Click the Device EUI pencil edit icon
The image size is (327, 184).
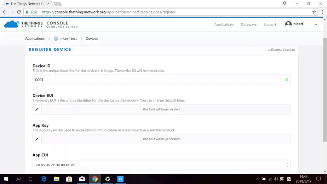click(37, 109)
